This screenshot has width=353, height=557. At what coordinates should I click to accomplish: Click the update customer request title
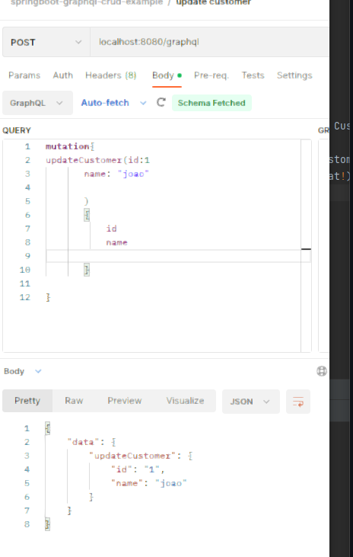point(214,2)
